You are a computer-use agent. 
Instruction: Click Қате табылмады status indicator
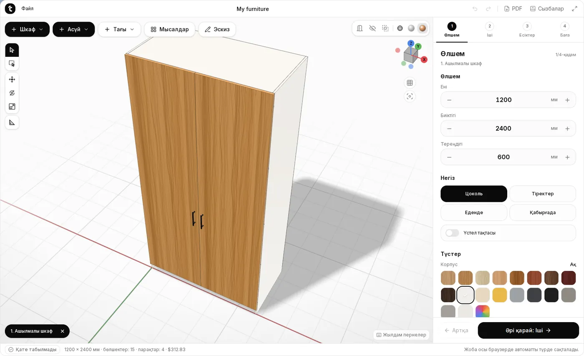(x=33, y=349)
